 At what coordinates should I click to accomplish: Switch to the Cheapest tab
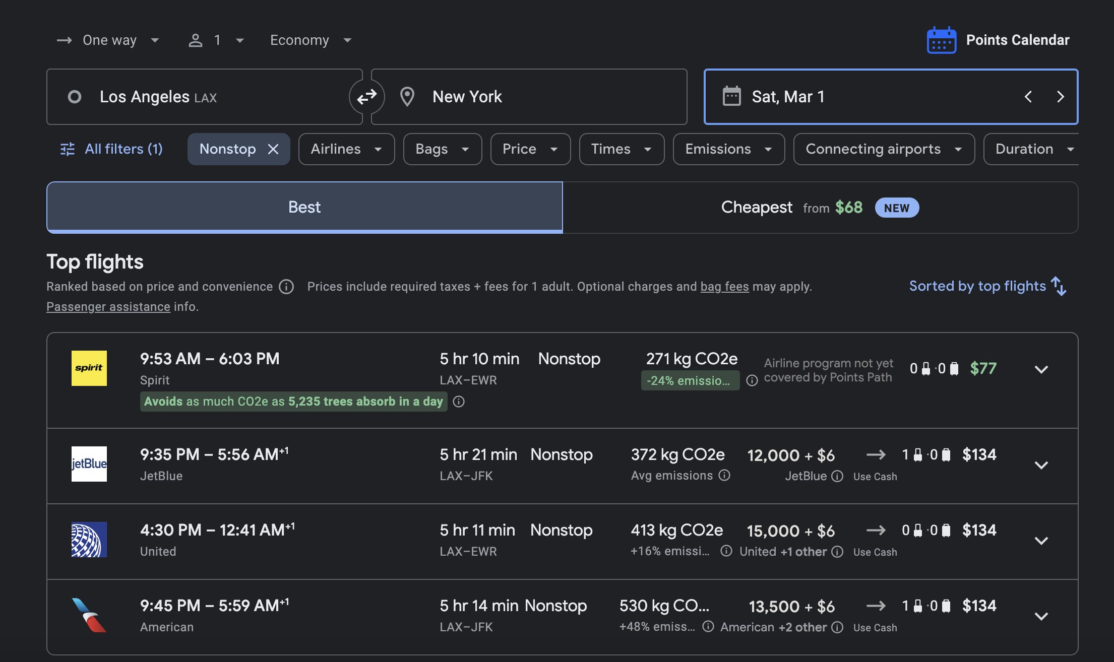pos(820,207)
